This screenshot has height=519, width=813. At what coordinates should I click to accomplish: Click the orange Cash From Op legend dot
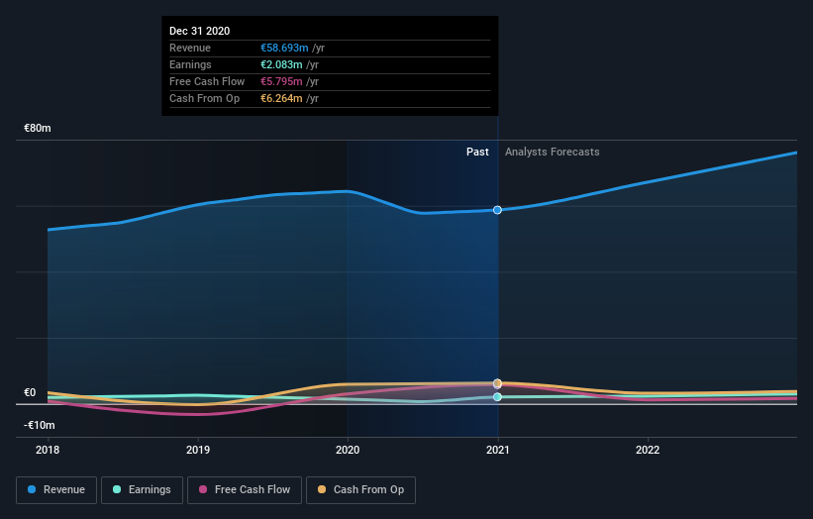pos(322,489)
